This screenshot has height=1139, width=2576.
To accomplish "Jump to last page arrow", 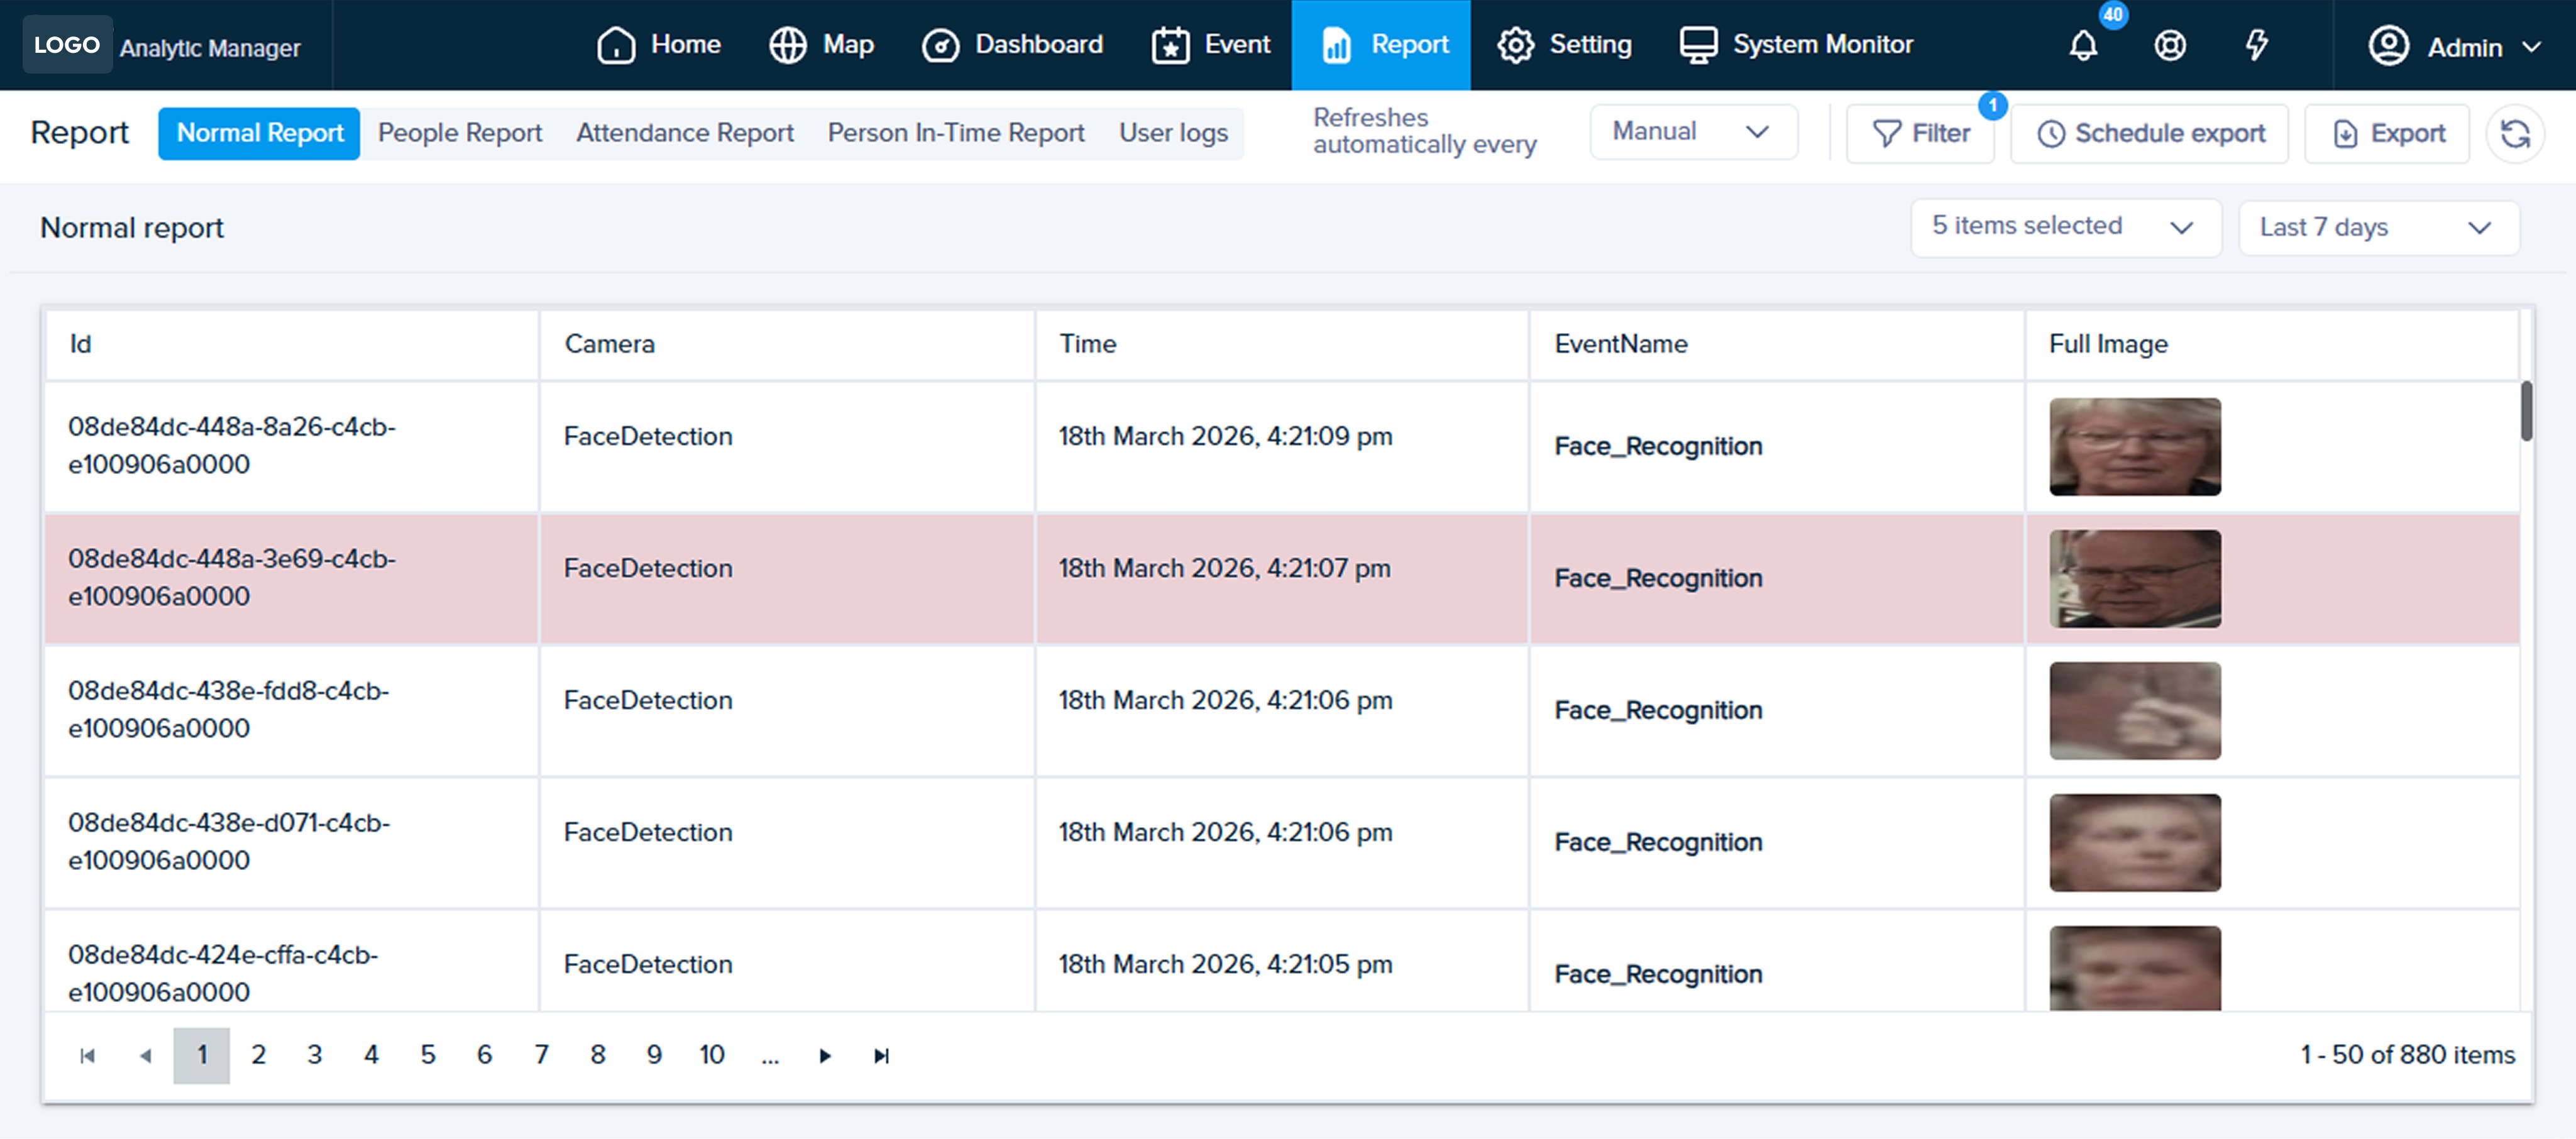I will click(x=881, y=1055).
